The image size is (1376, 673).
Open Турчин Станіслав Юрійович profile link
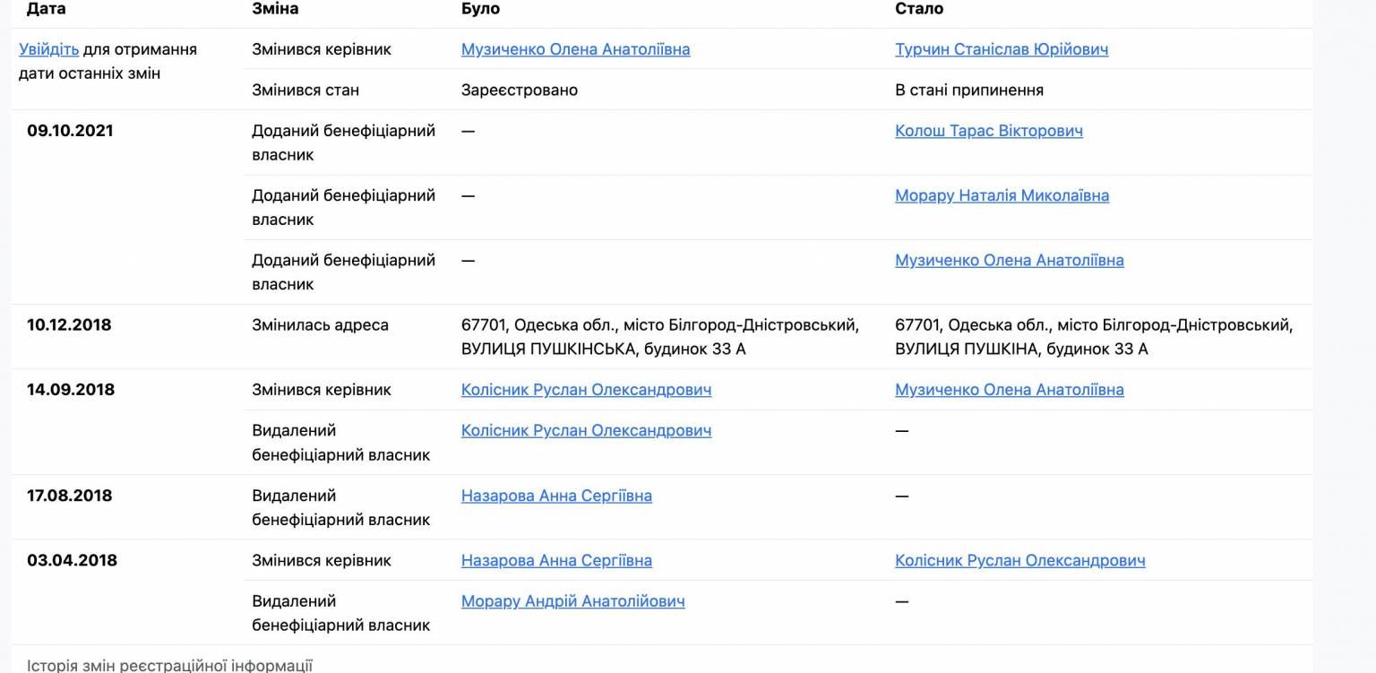1001,49
